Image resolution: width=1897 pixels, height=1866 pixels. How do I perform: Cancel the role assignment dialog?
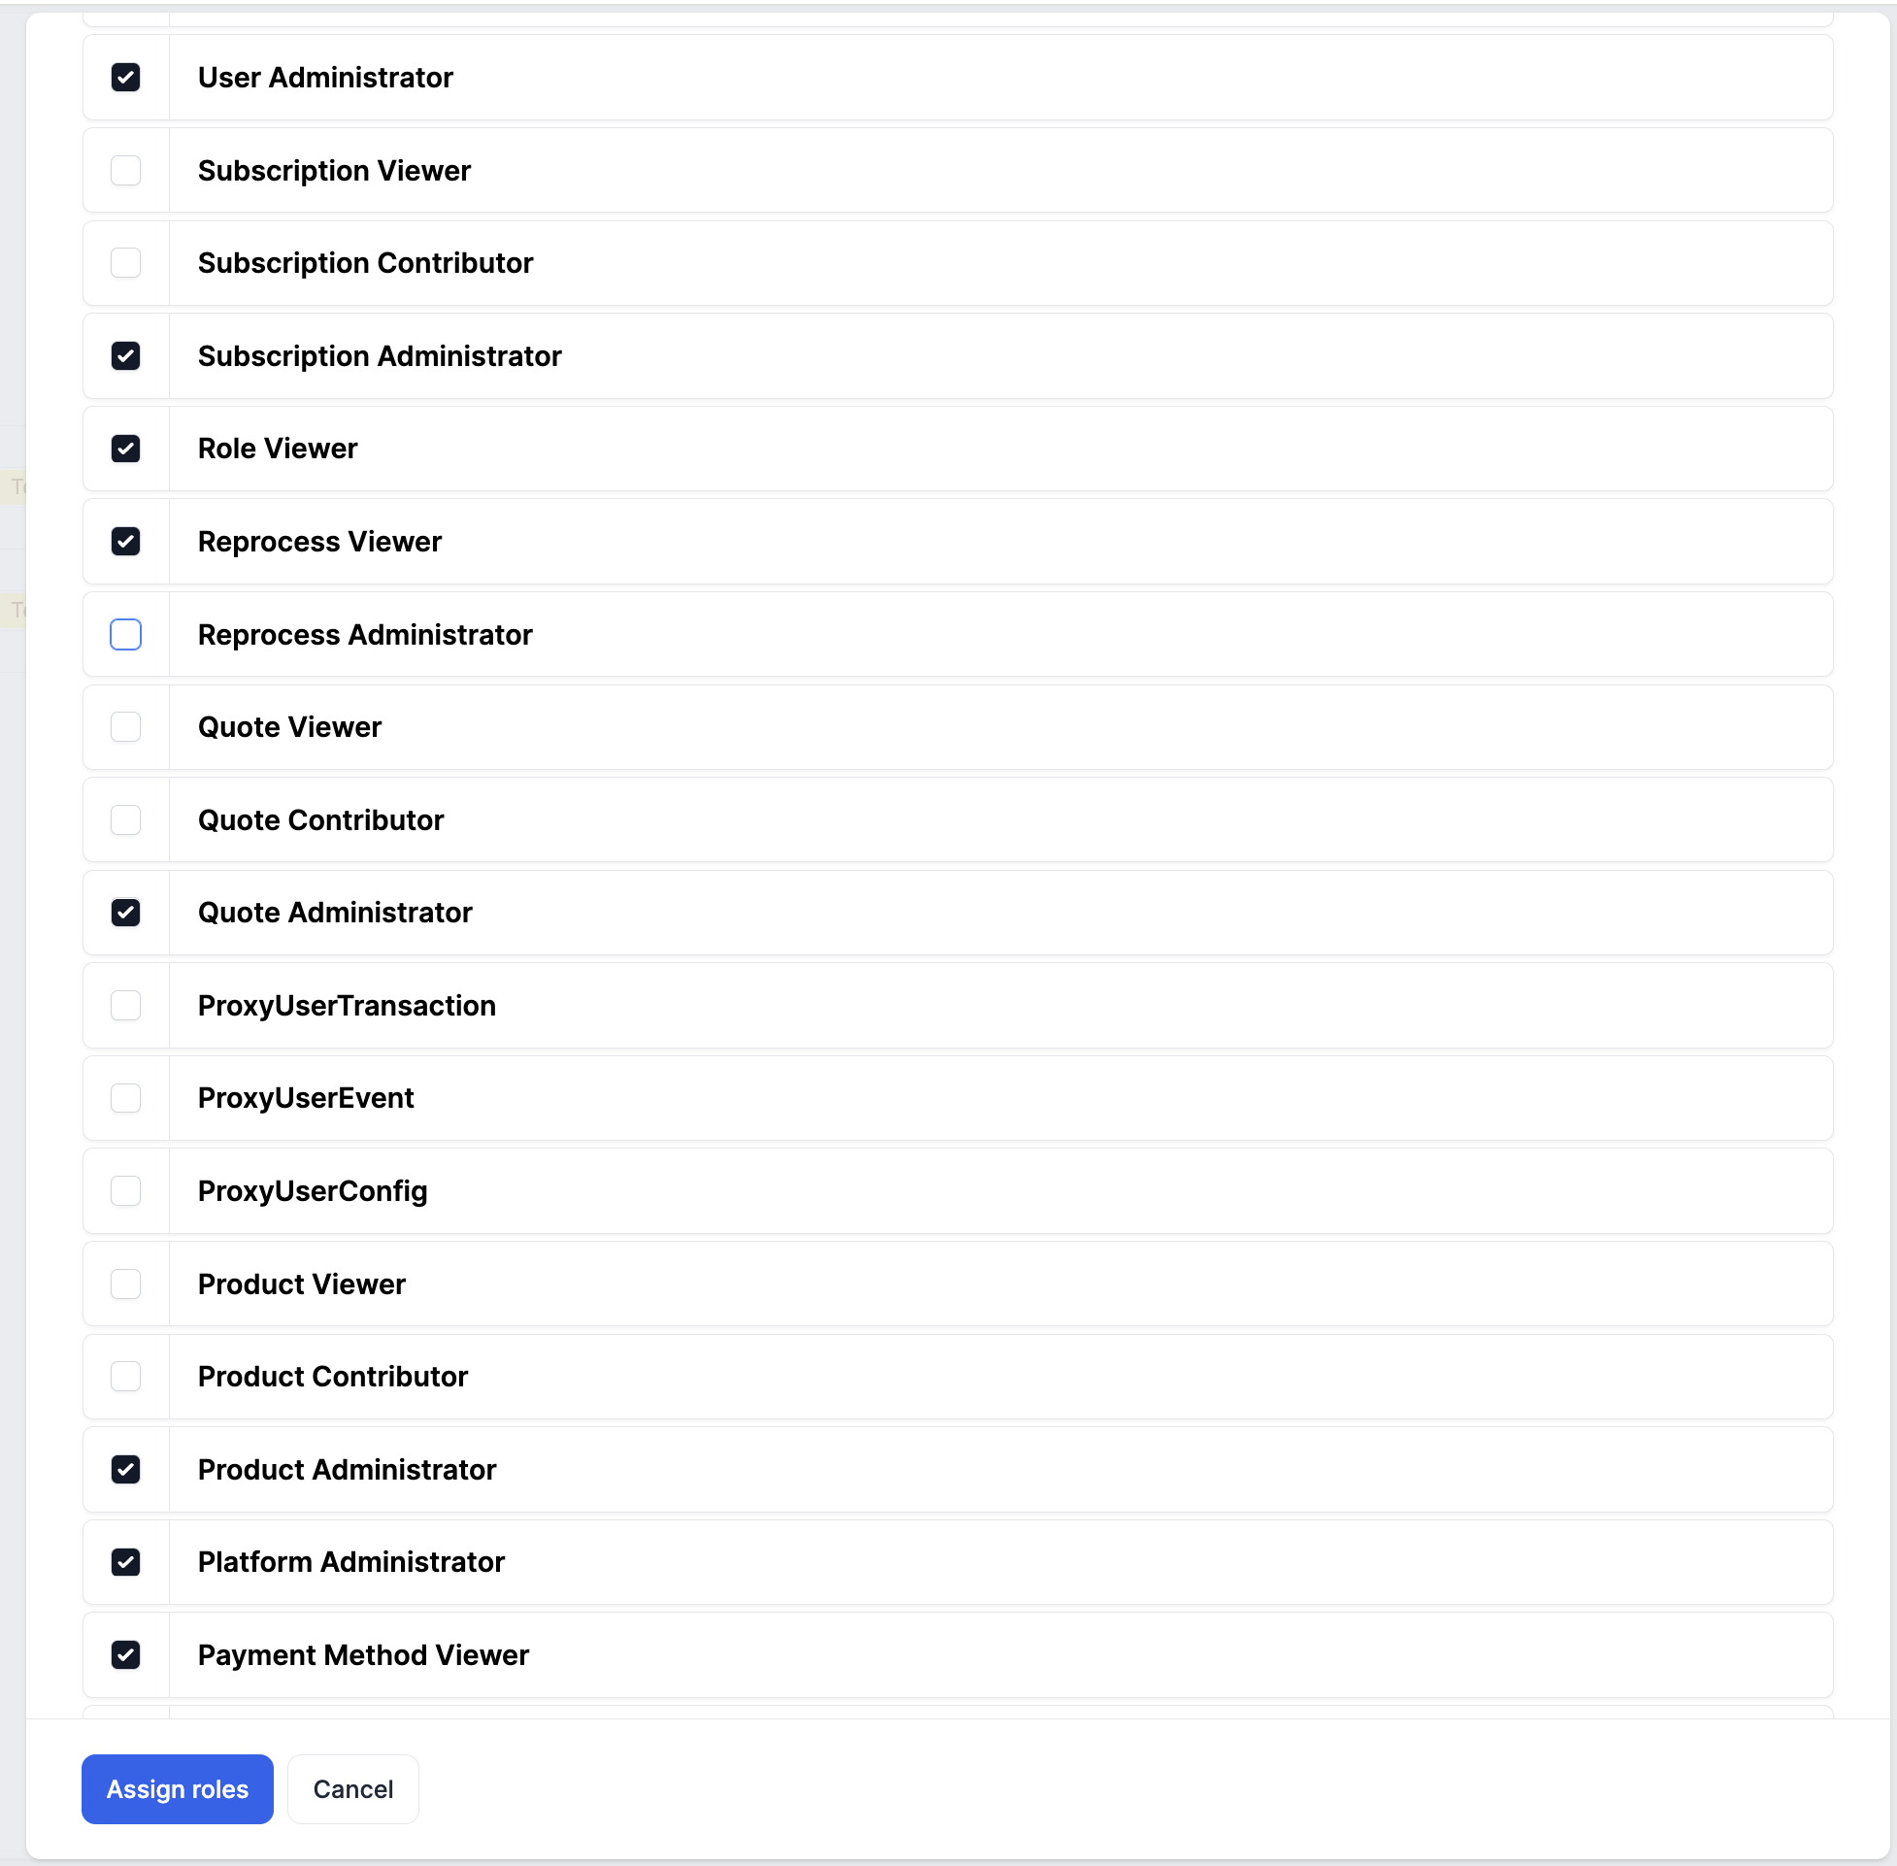click(352, 1788)
